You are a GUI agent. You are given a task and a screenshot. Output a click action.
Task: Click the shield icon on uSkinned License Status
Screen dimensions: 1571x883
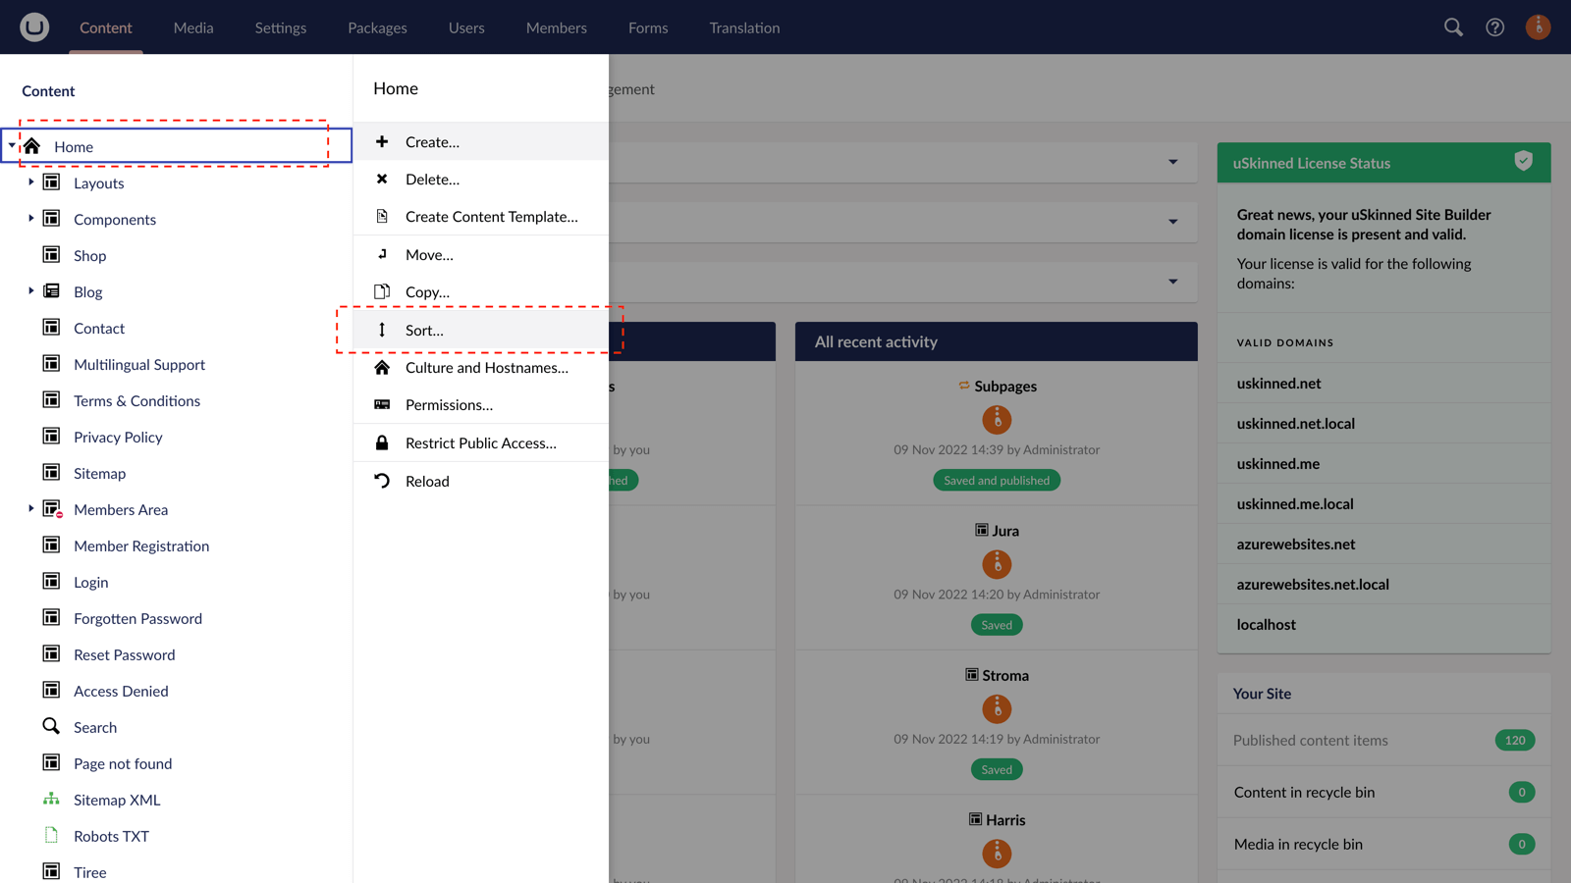(x=1523, y=161)
